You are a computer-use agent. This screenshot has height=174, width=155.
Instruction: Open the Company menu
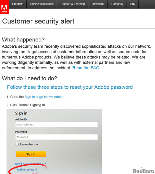(x=117, y=4)
